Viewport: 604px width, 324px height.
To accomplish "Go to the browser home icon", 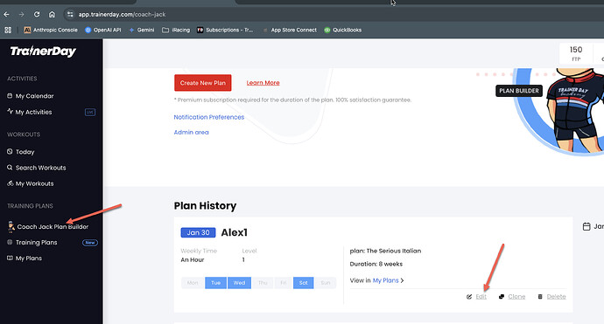I will tap(52, 15).
